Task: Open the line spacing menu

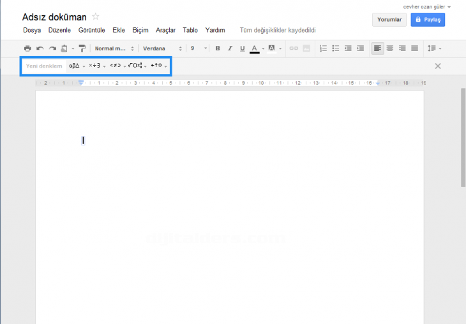Action: [434, 48]
